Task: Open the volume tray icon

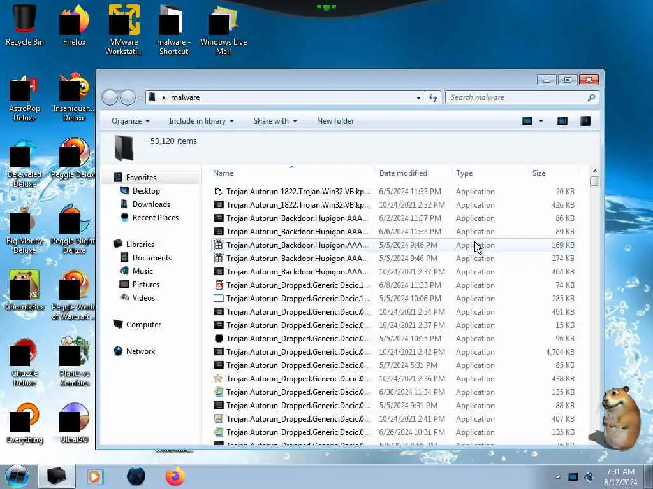Action: (x=589, y=477)
